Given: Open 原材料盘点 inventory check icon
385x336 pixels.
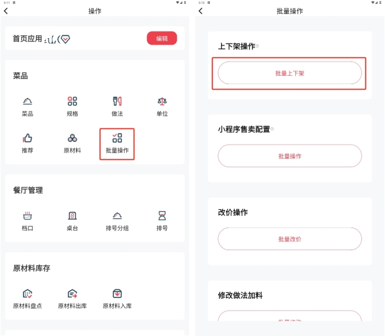Looking at the screenshot, I should (x=27, y=294).
